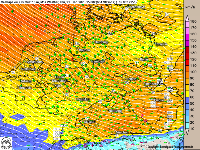The height and width of the screenshot is (150, 200).
Task: Select the Berlin city marker
Action: 140,59
